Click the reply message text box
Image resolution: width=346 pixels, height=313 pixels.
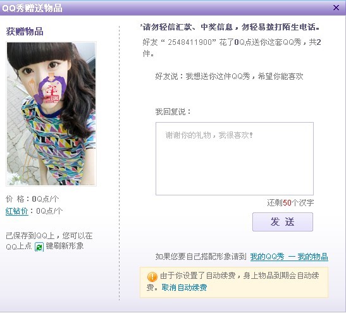235,159
